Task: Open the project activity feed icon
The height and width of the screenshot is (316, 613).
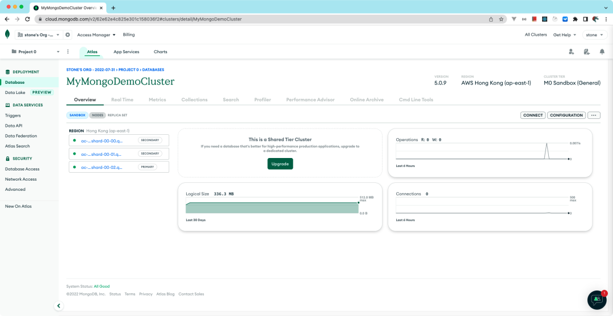Action: tap(586, 52)
